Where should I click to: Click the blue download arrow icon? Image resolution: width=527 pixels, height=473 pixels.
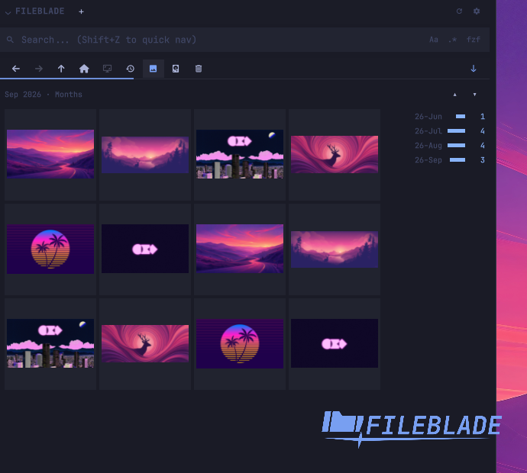click(474, 69)
